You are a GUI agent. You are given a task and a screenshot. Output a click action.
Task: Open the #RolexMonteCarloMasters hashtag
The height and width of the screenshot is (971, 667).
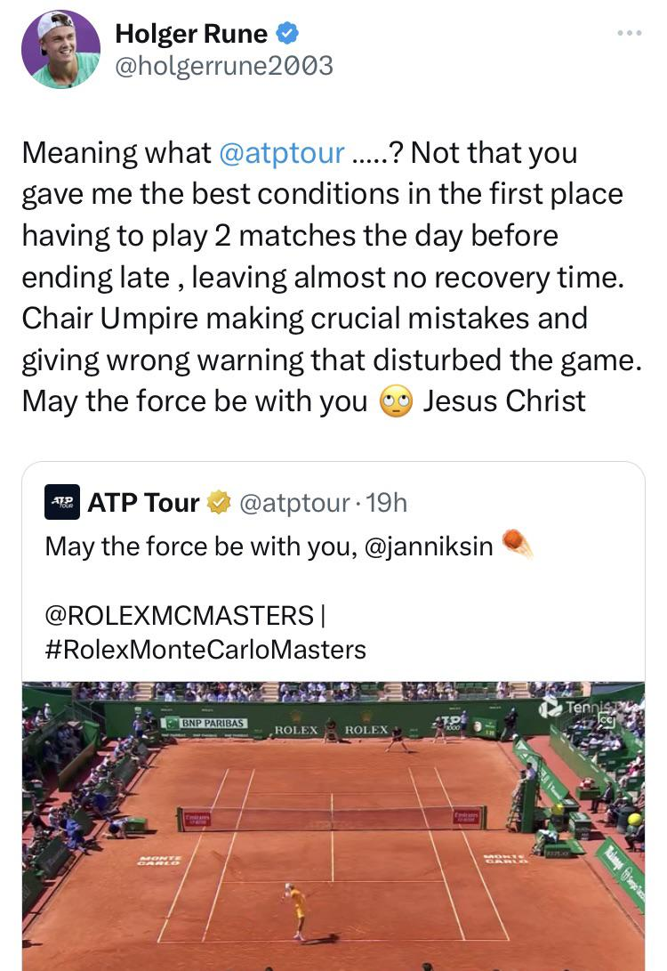coord(205,649)
